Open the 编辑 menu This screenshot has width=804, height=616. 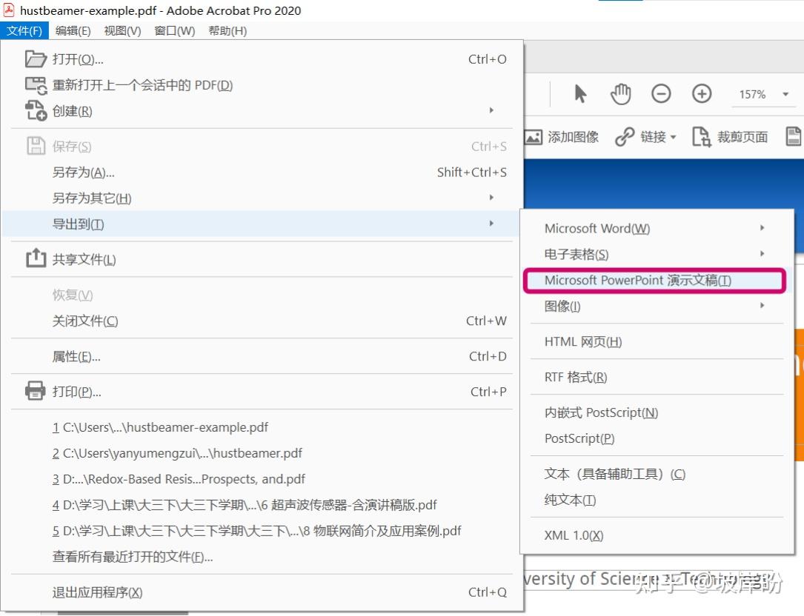pos(72,31)
